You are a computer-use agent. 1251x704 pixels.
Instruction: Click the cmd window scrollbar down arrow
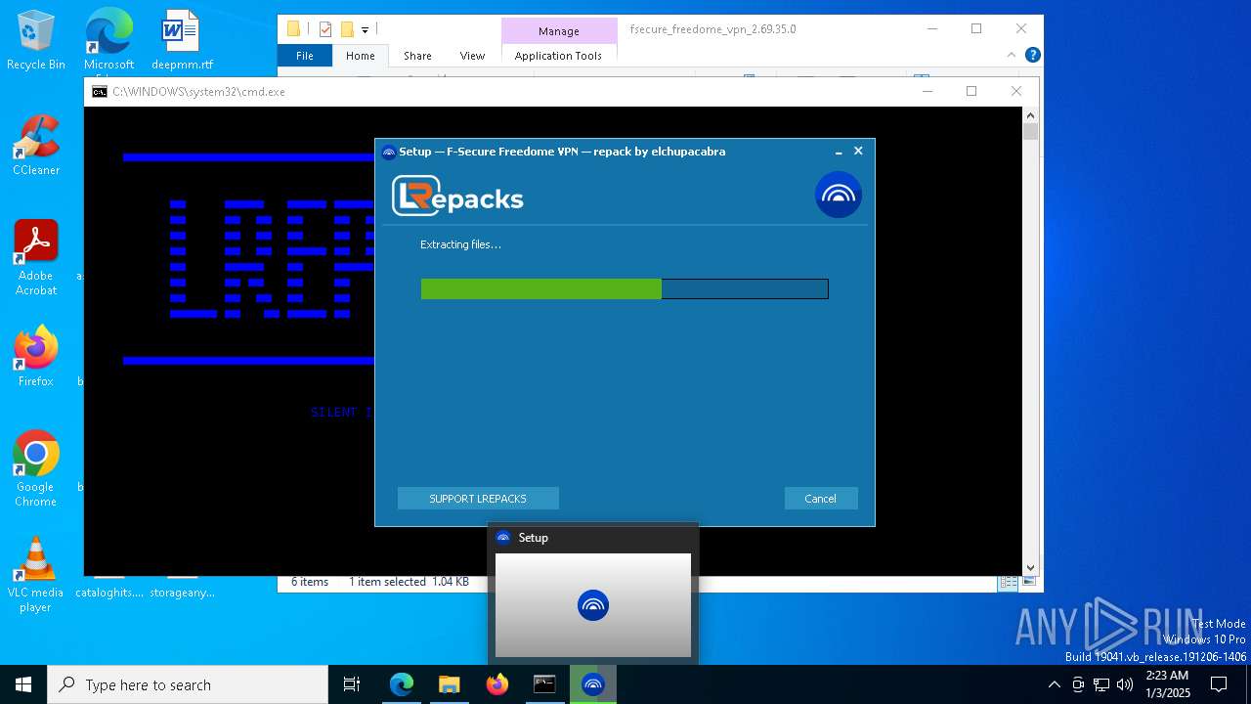(1030, 567)
